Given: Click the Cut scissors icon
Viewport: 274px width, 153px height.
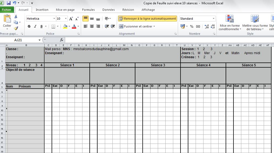Looking at the screenshot, I should pyautogui.click(x=16, y=17).
